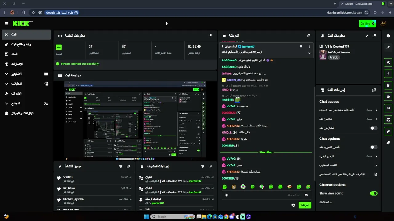Edit stream info with the pencil icon
Viewport: 394px width, 221px height.
coord(367,36)
